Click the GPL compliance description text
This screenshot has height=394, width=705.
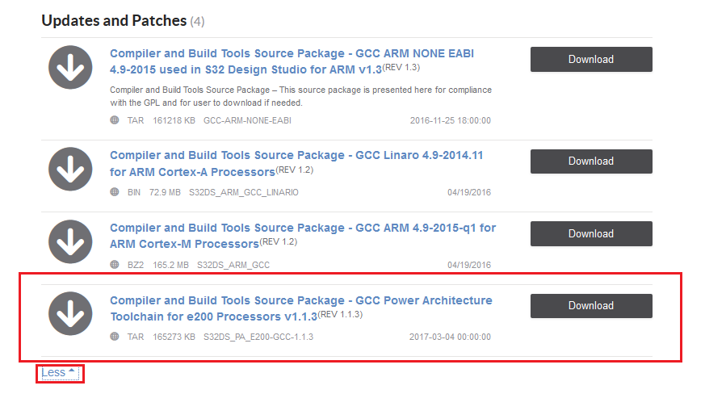(300, 96)
